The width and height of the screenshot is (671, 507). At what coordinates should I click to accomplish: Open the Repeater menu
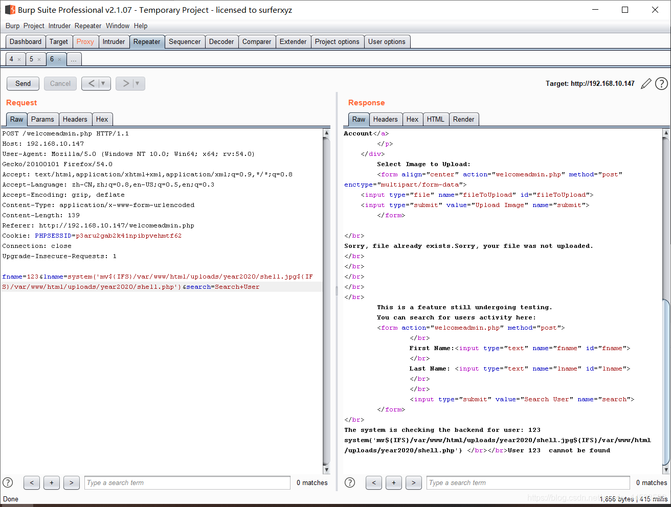(x=88, y=26)
